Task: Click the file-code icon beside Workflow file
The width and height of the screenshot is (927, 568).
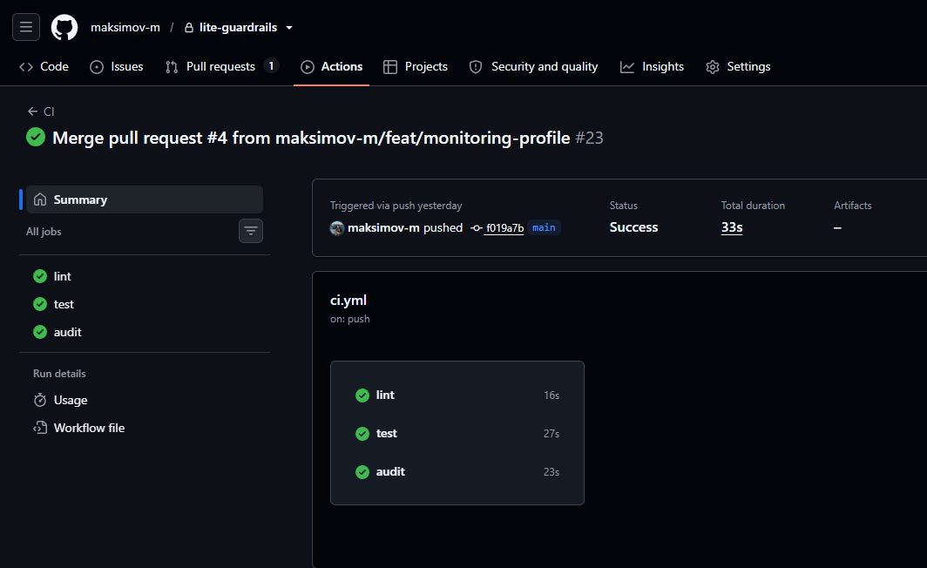Action: pyautogui.click(x=40, y=428)
